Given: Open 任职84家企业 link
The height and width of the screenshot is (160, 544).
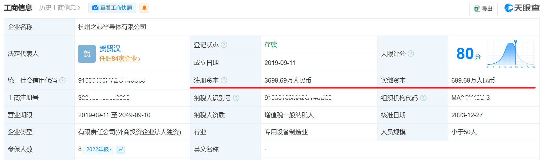Looking at the screenshot, I should [x=120, y=59].
